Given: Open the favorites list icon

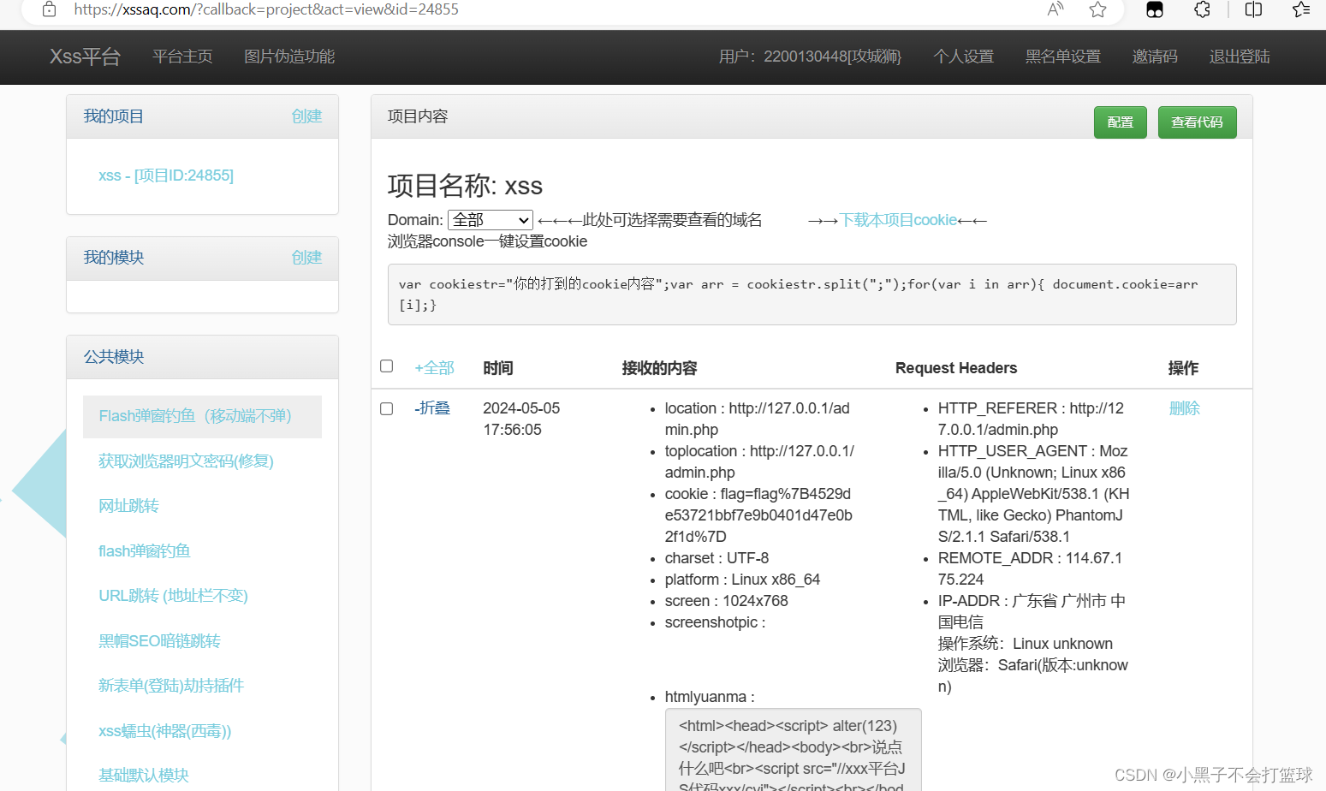Looking at the screenshot, I should tap(1301, 9).
